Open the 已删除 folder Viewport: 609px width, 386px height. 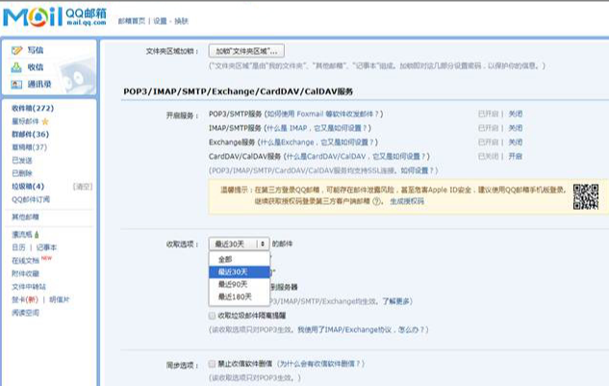click(22, 173)
